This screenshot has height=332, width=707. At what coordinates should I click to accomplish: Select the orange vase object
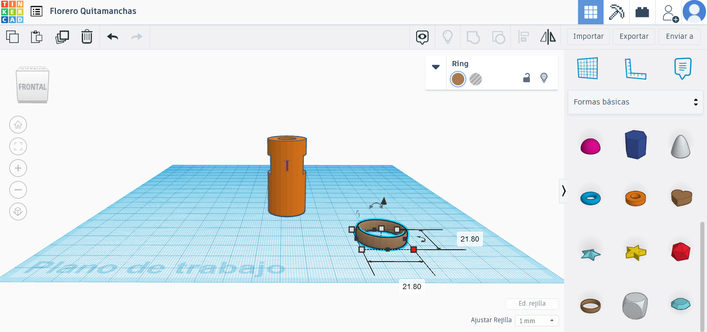pyautogui.click(x=286, y=176)
